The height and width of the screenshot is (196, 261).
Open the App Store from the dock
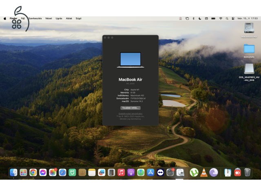click(x=150, y=172)
